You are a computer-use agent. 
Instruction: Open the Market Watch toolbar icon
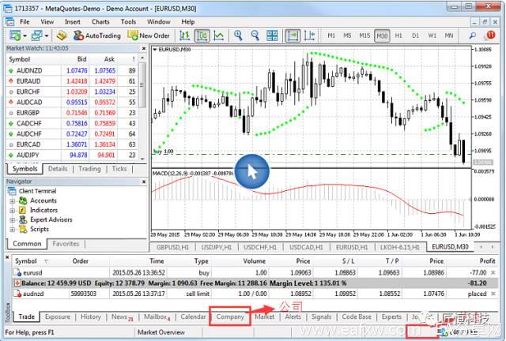tap(62, 36)
